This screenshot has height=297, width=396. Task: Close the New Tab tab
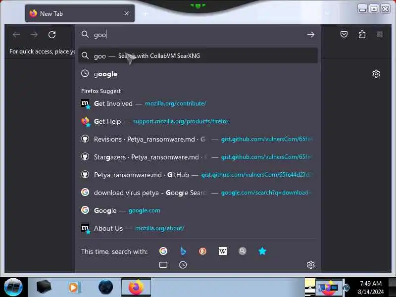point(127,13)
